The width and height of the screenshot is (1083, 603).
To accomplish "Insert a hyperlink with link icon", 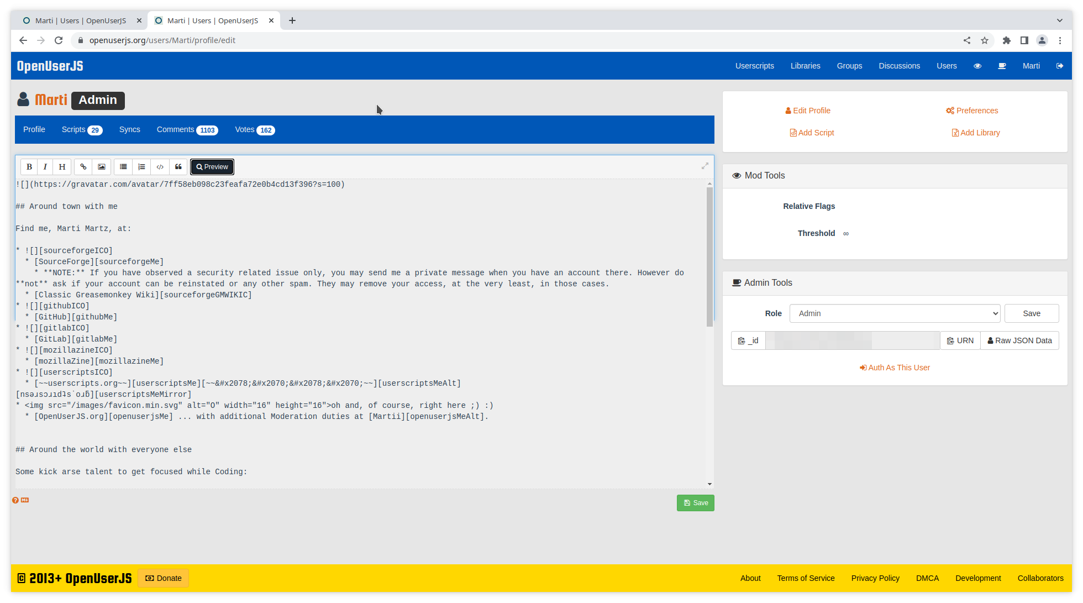I will (83, 167).
